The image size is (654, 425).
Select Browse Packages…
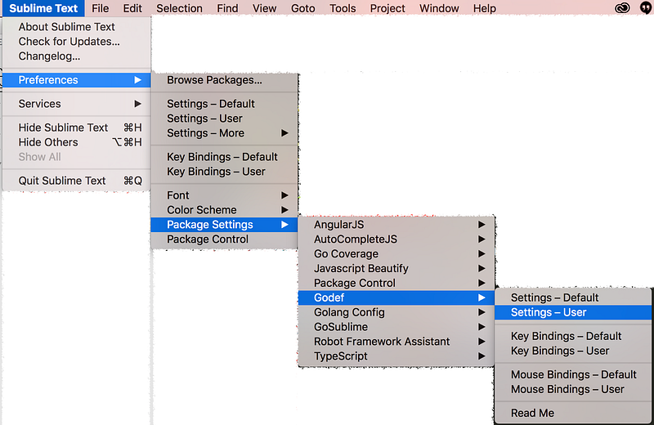[224, 79]
